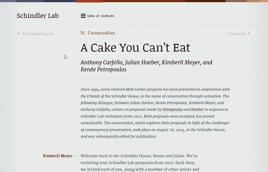This screenshot has height=172, width=268.
Task: Select the light peach segment in top bar
Action: pos(257,1)
